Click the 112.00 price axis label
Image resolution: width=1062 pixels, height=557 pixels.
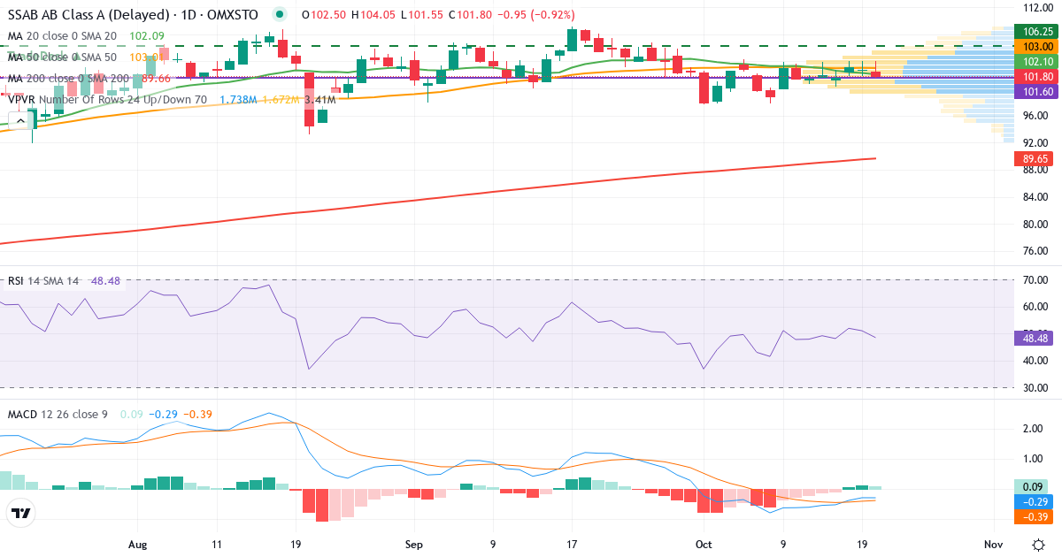(1037, 7)
